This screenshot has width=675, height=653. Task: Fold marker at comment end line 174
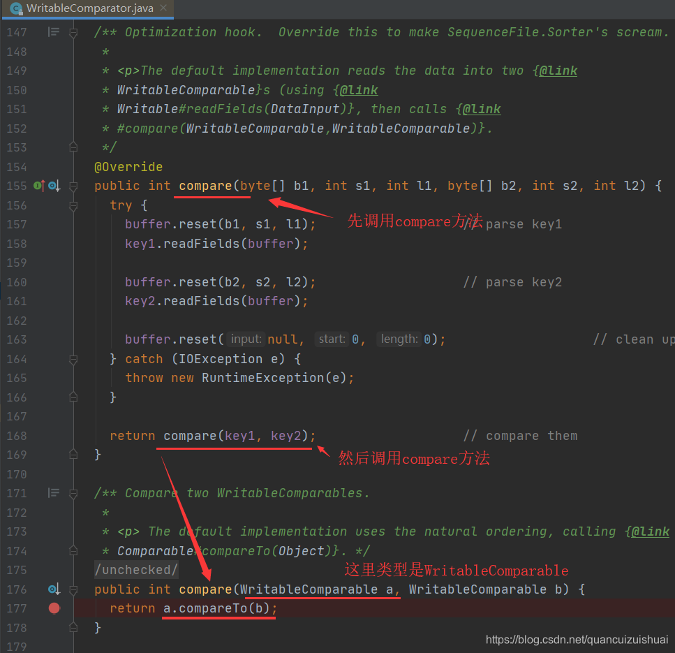73,550
